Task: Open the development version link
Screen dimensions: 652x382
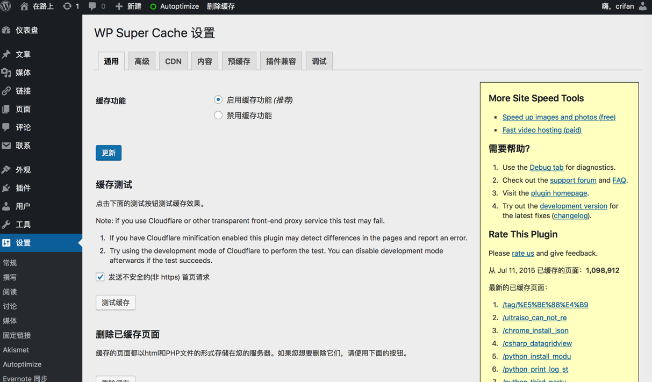Action: pyautogui.click(x=574, y=206)
